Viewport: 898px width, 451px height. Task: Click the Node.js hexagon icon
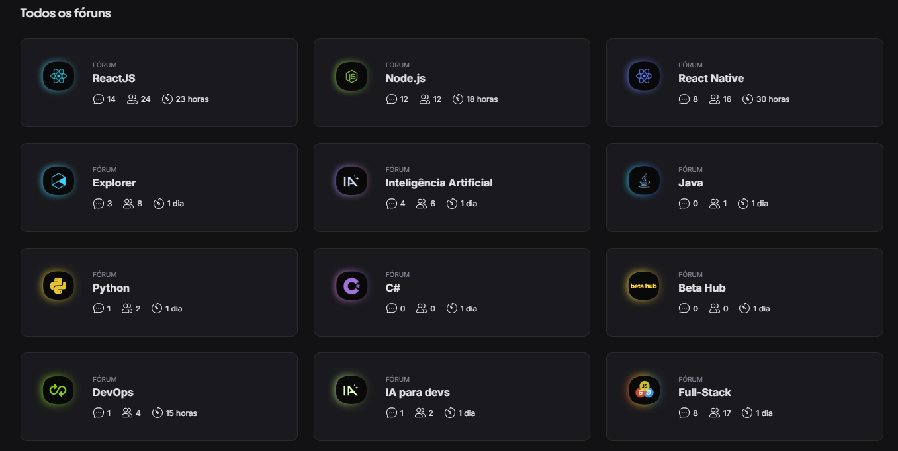351,77
